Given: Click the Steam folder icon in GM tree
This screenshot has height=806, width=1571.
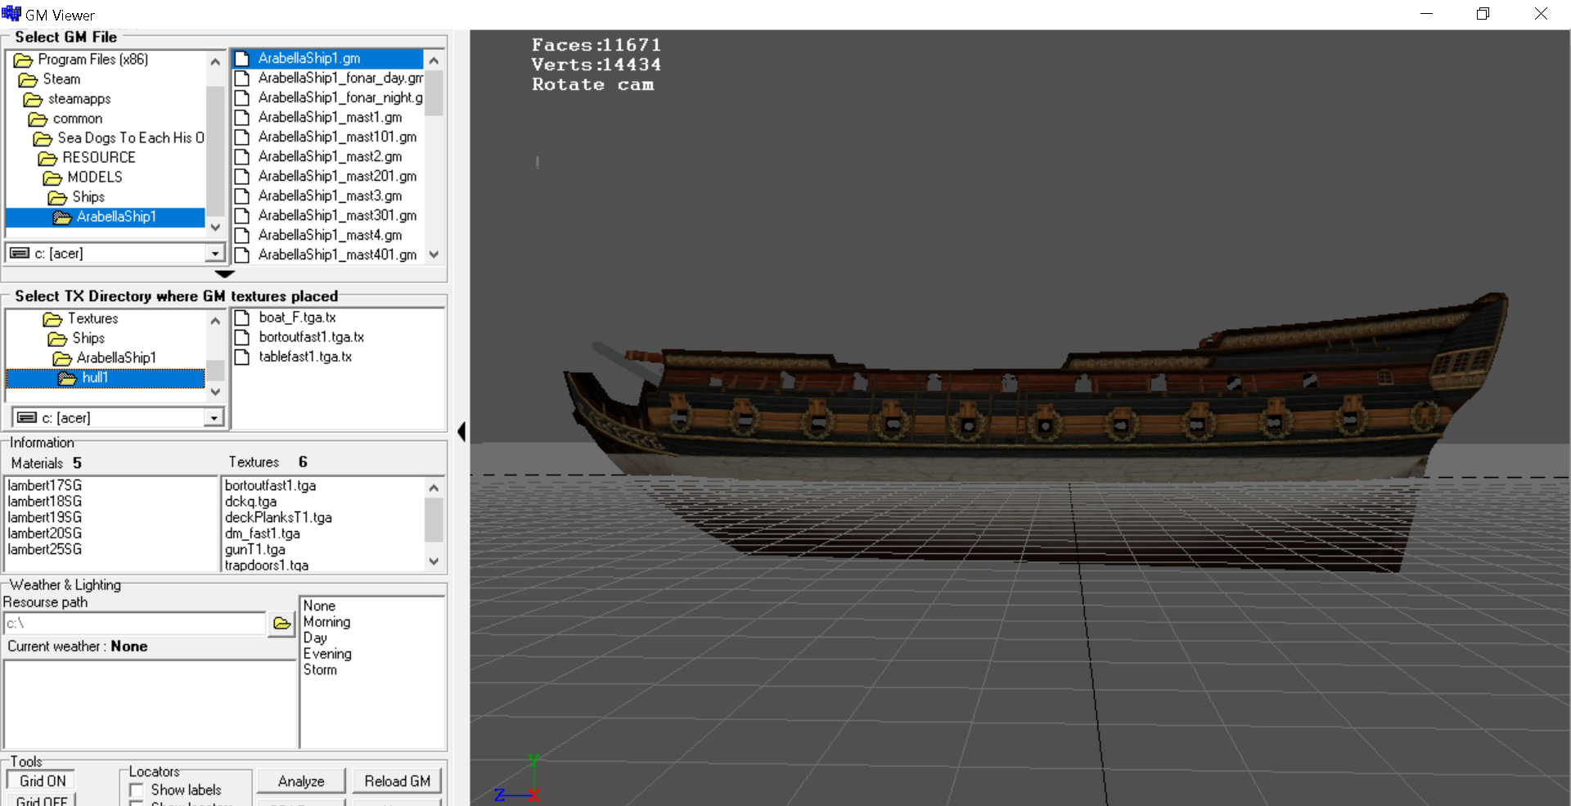Looking at the screenshot, I should (x=28, y=79).
